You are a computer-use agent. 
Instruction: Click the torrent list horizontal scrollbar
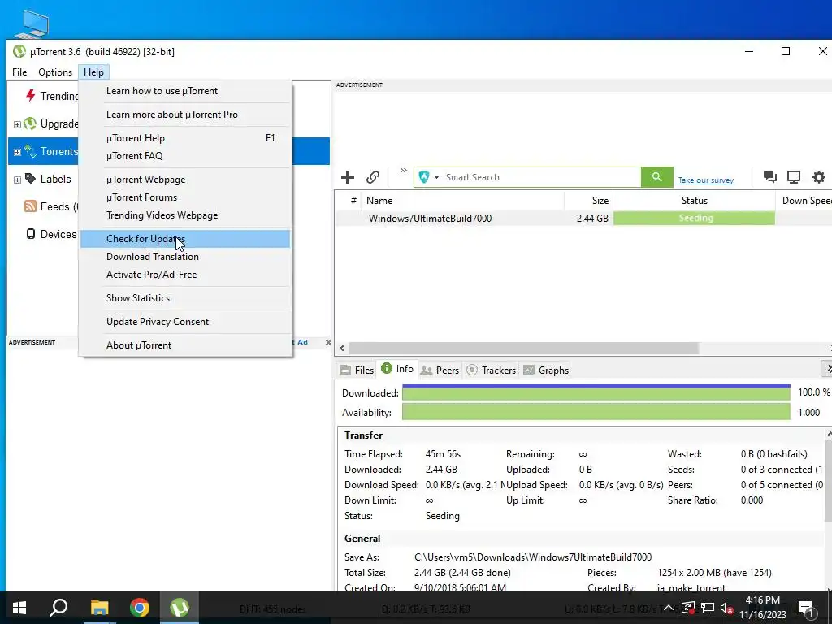(x=524, y=348)
